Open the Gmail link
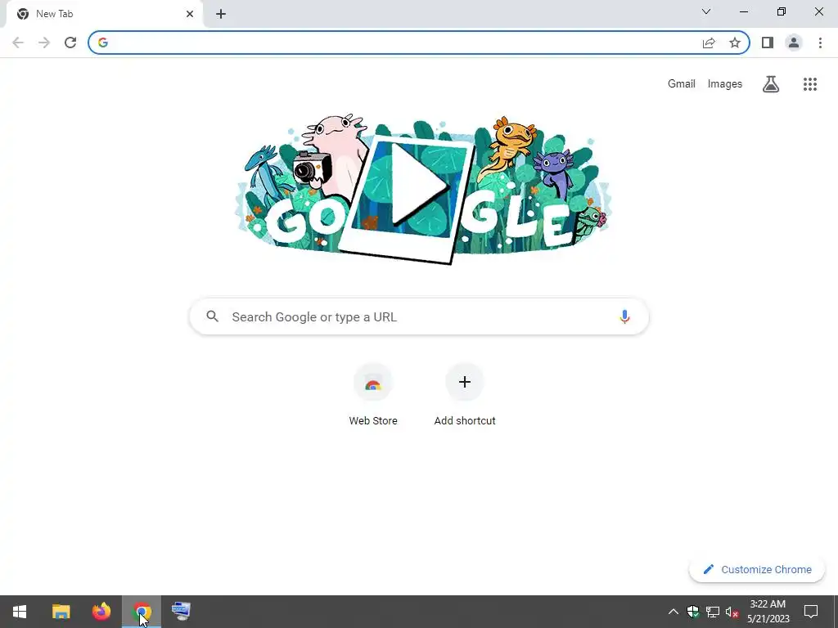This screenshot has width=838, height=628. [x=682, y=84]
